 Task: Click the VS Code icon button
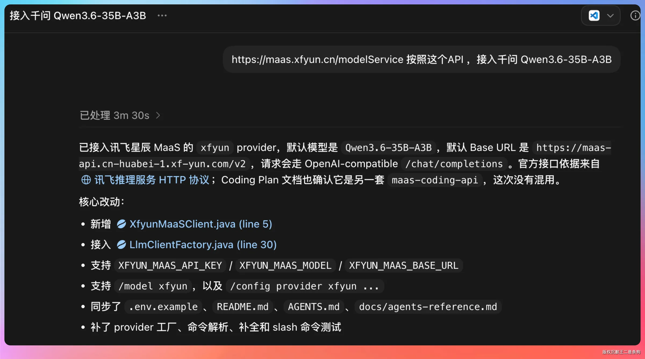pyautogui.click(x=594, y=16)
